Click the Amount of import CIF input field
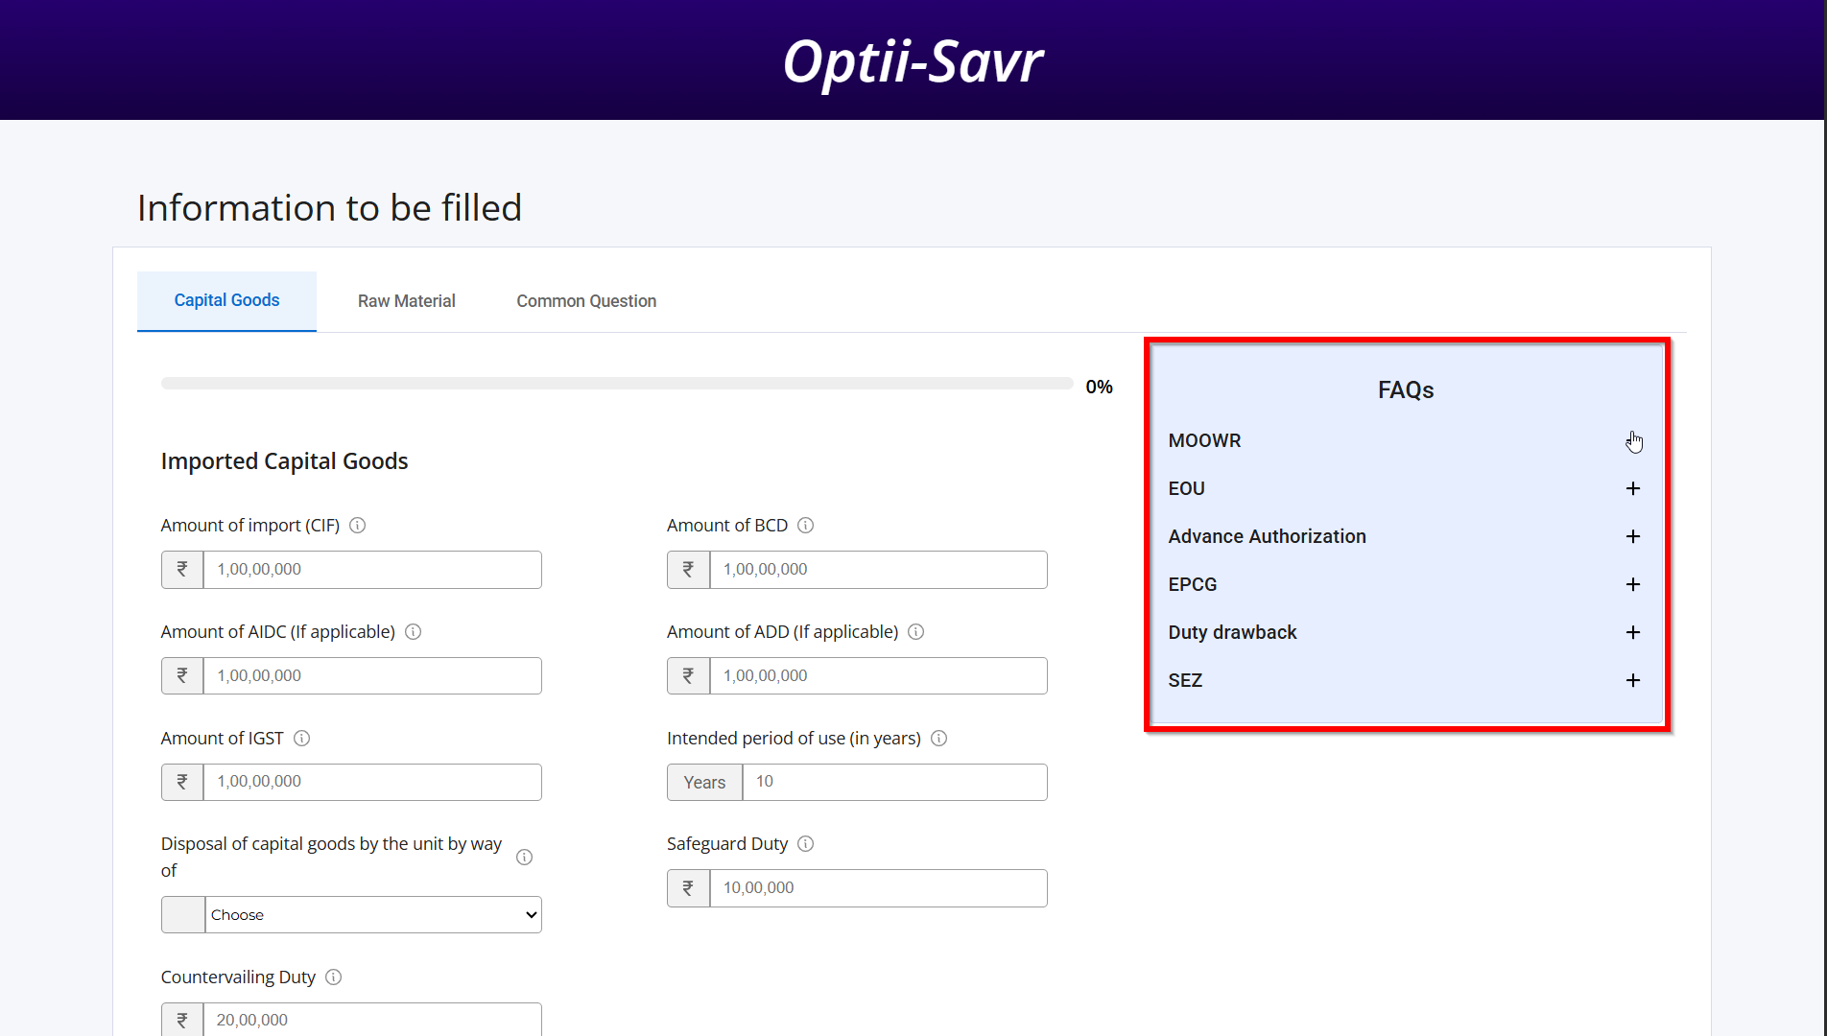Image resolution: width=1827 pixels, height=1036 pixels. tap(372, 569)
